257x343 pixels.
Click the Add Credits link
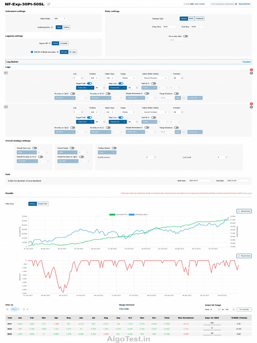pyautogui.click(x=199, y=4)
